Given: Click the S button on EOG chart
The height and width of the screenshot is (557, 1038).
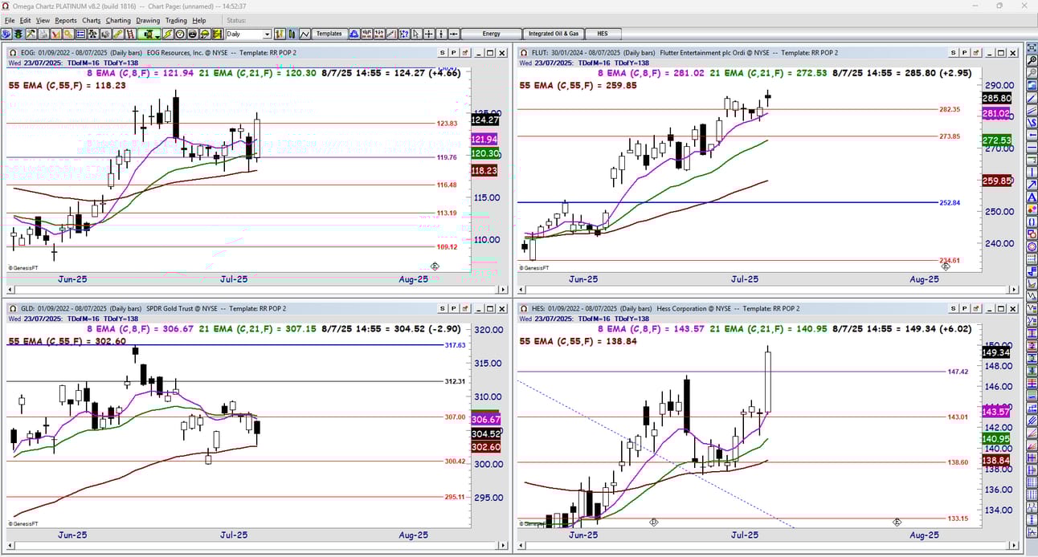Looking at the screenshot, I should (x=442, y=52).
